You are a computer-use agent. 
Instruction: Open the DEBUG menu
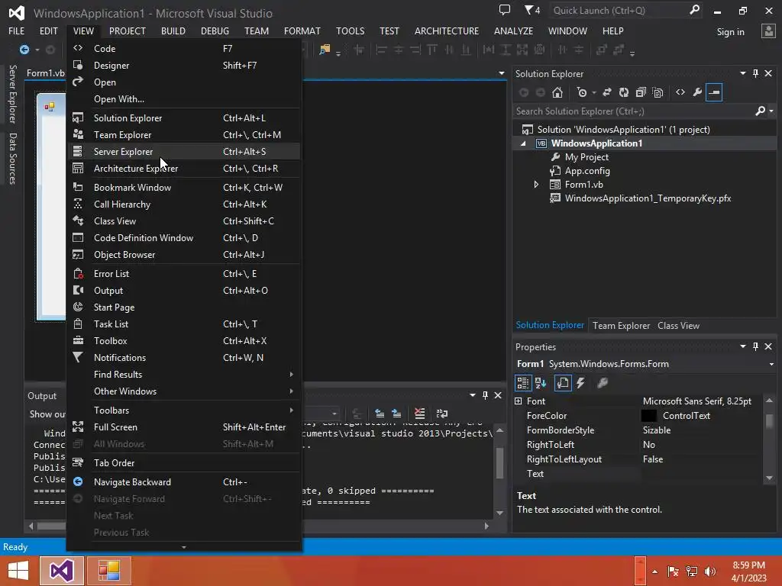pyautogui.click(x=215, y=31)
